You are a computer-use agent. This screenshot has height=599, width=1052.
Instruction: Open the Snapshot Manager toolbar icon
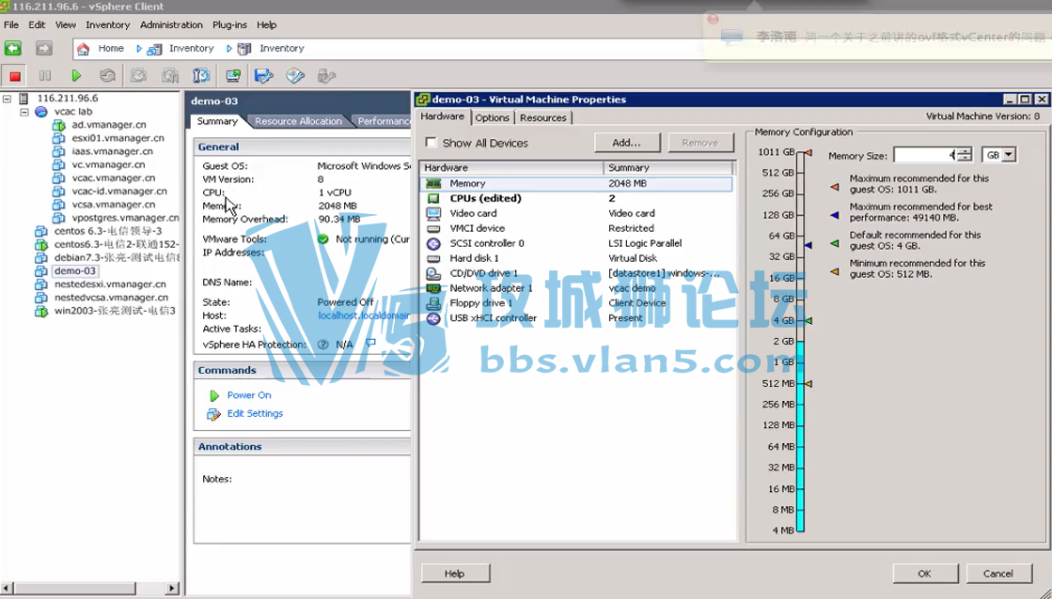201,76
